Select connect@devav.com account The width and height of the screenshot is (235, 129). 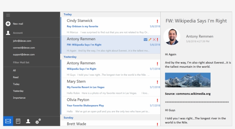pos(24,48)
